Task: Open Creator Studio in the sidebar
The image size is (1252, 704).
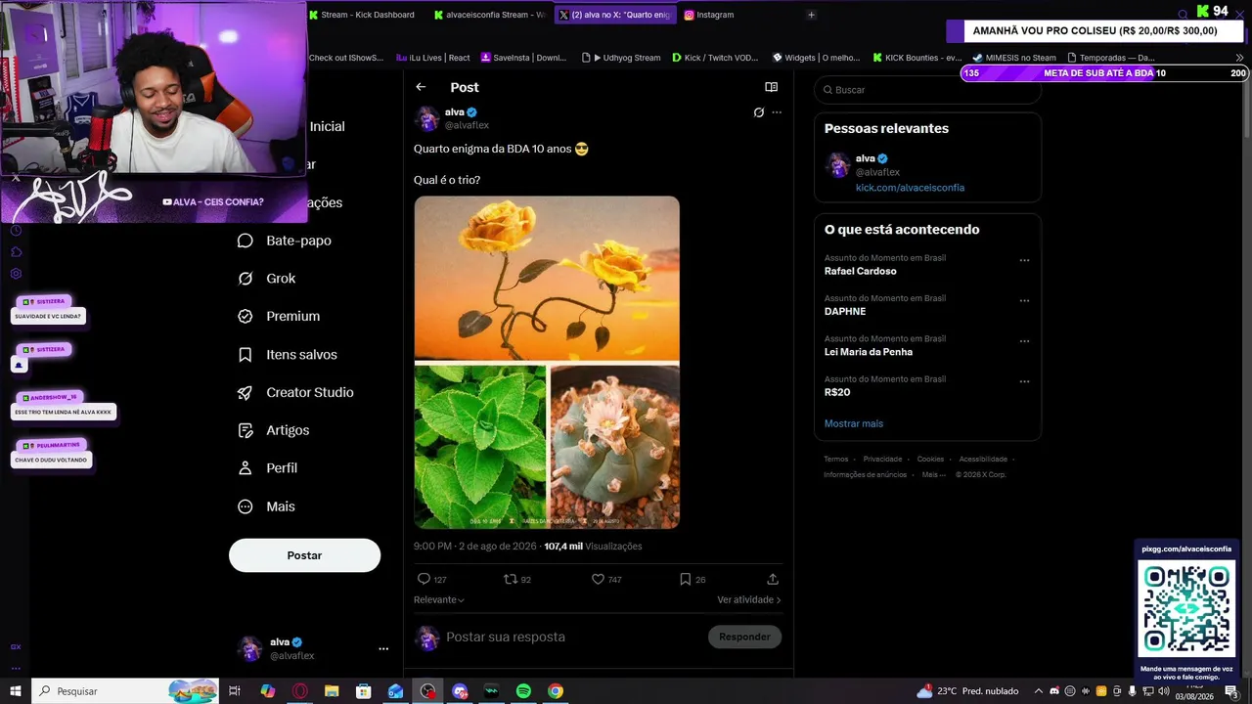Action: tap(295, 392)
